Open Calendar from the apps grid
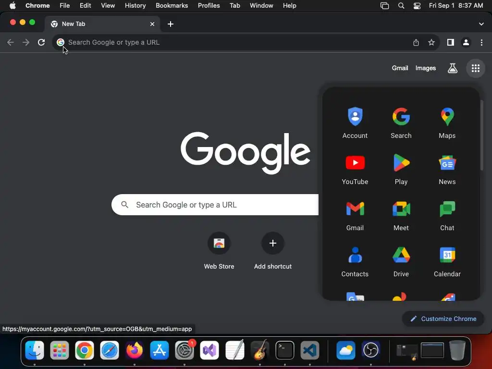 click(447, 261)
